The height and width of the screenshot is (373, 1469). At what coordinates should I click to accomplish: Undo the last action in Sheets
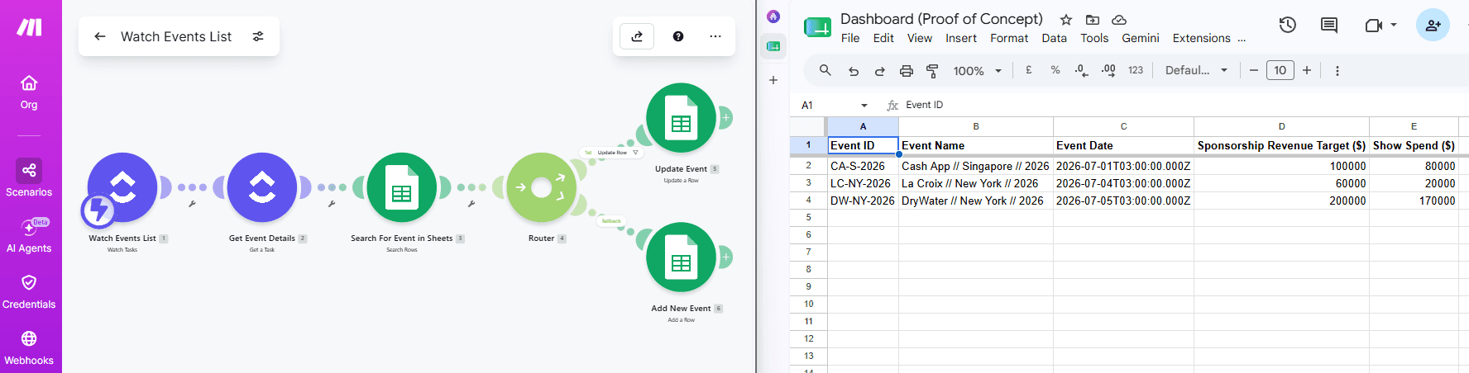854,71
